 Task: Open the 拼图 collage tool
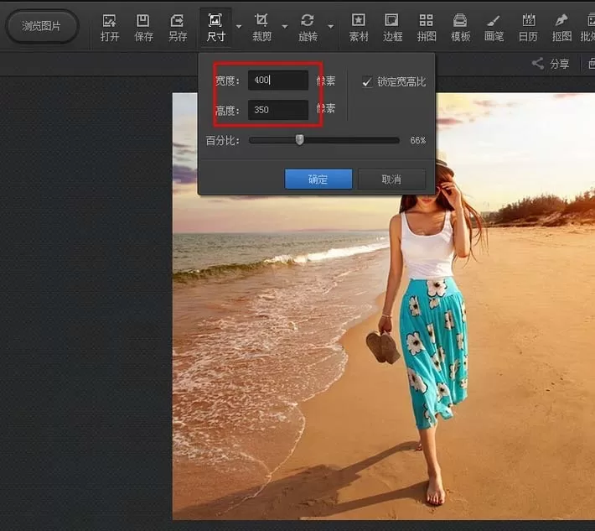427,28
